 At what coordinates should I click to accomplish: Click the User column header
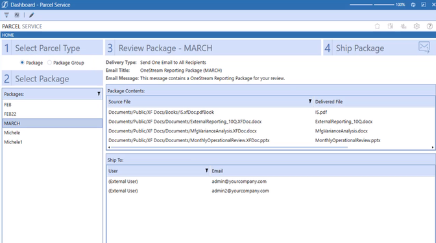pos(158,171)
